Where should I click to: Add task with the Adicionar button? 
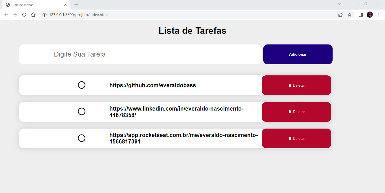[x=298, y=54]
